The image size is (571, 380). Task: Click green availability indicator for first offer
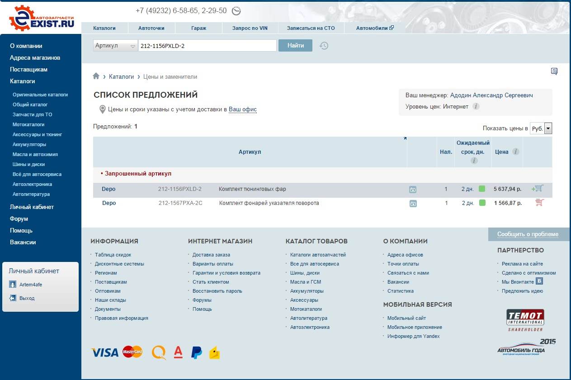tap(482, 189)
